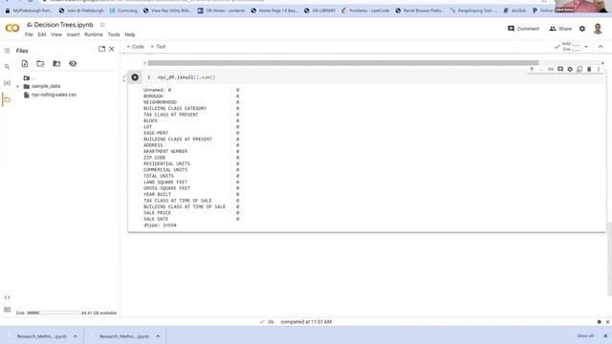The width and height of the screenshot is (612, 344).
Task: Toggle showing hidden files
Action: [x=73, y=64]
